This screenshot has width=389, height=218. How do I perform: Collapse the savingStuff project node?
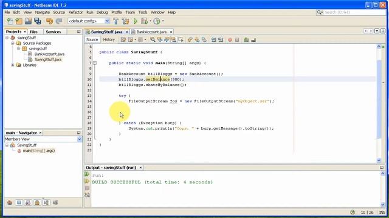click(x=7, y=38)
